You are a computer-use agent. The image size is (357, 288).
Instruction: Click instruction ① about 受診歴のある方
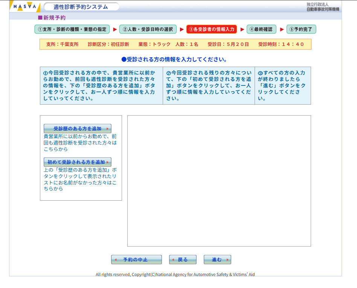(x=101, y=85)
